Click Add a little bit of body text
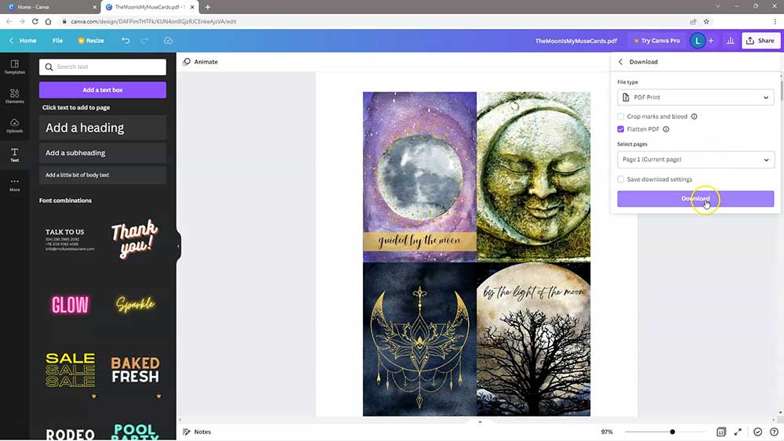This screenshot has width=784, height=441. point(103,175)
